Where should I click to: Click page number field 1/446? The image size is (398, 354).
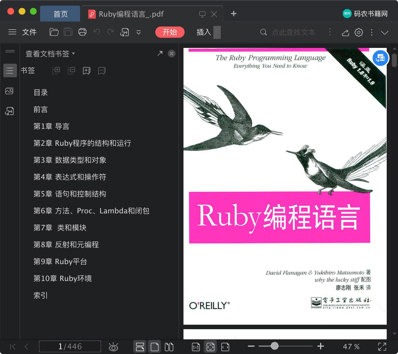[70, 346]
